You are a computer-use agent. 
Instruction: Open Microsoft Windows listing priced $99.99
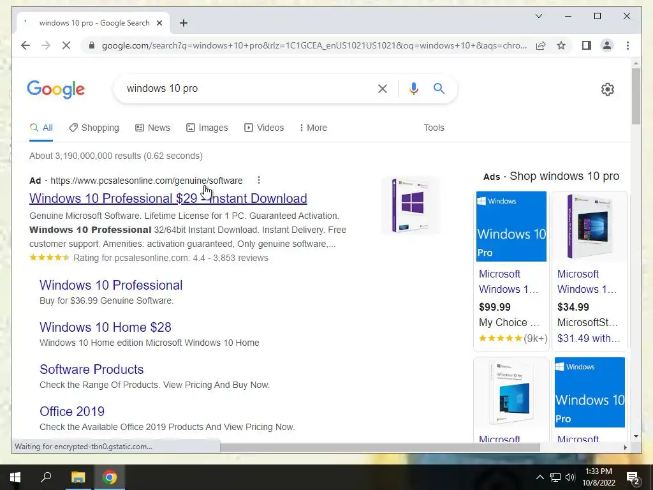pyautogui.click(x=508, y=281)
